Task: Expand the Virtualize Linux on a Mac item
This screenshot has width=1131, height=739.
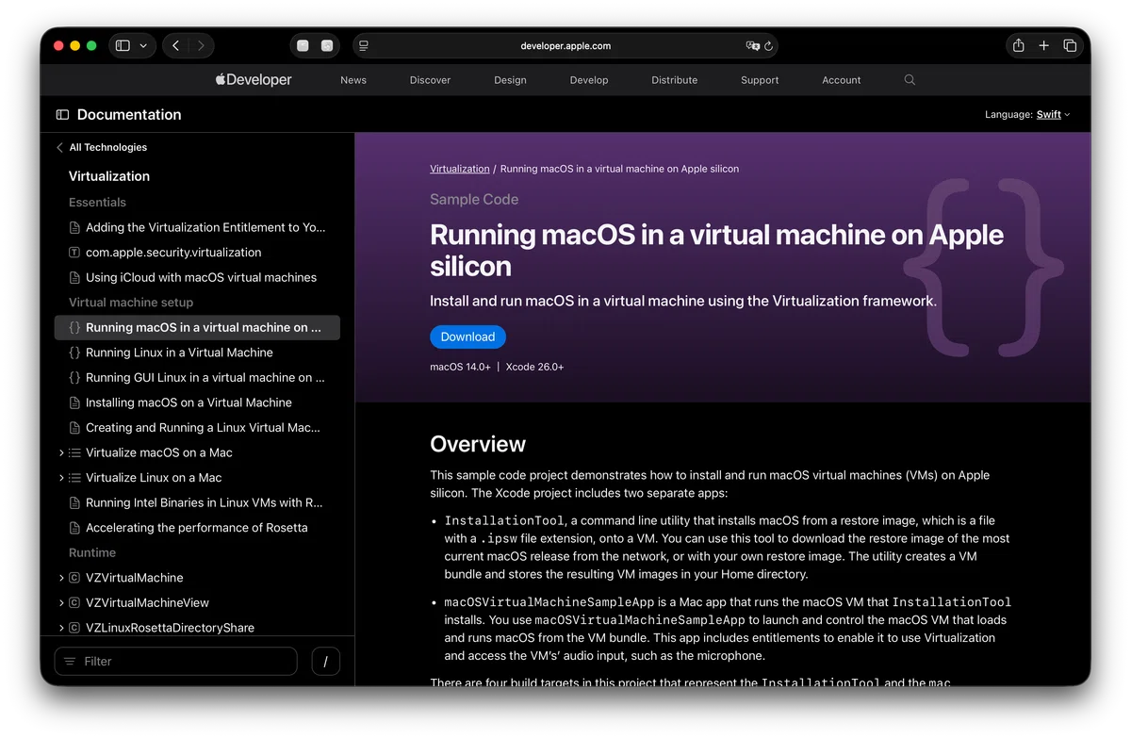Action: coord(61,478)
